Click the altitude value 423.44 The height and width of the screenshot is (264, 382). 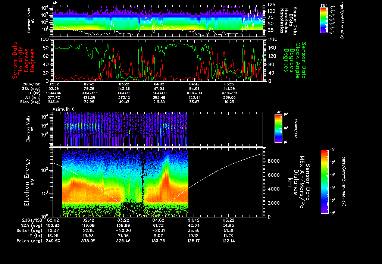coord(194,97)
